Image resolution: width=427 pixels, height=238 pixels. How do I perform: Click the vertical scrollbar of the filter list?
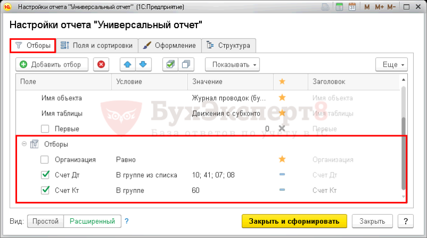click(x=404, y=138)
